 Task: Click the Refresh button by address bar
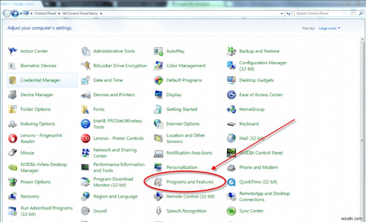point(289,14)
